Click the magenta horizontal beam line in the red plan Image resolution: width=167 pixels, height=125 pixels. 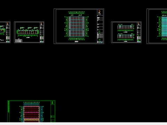pyautogui.click(x=31, y=112)
